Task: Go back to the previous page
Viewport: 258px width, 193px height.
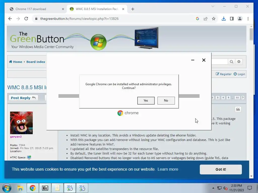Action: [x=10, y=19]
